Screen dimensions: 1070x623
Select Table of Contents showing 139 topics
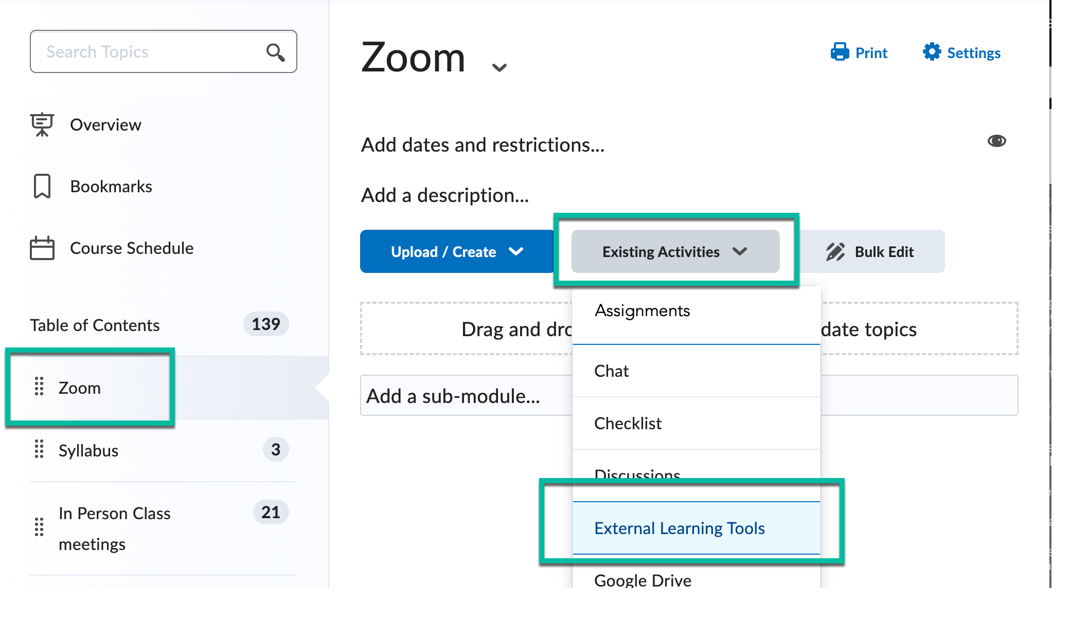(95, 324)
